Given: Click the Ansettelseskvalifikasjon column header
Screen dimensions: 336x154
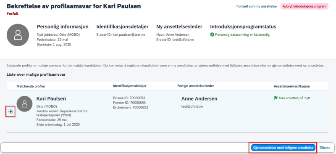Looking at the screenshot, I should coord(292,86).
